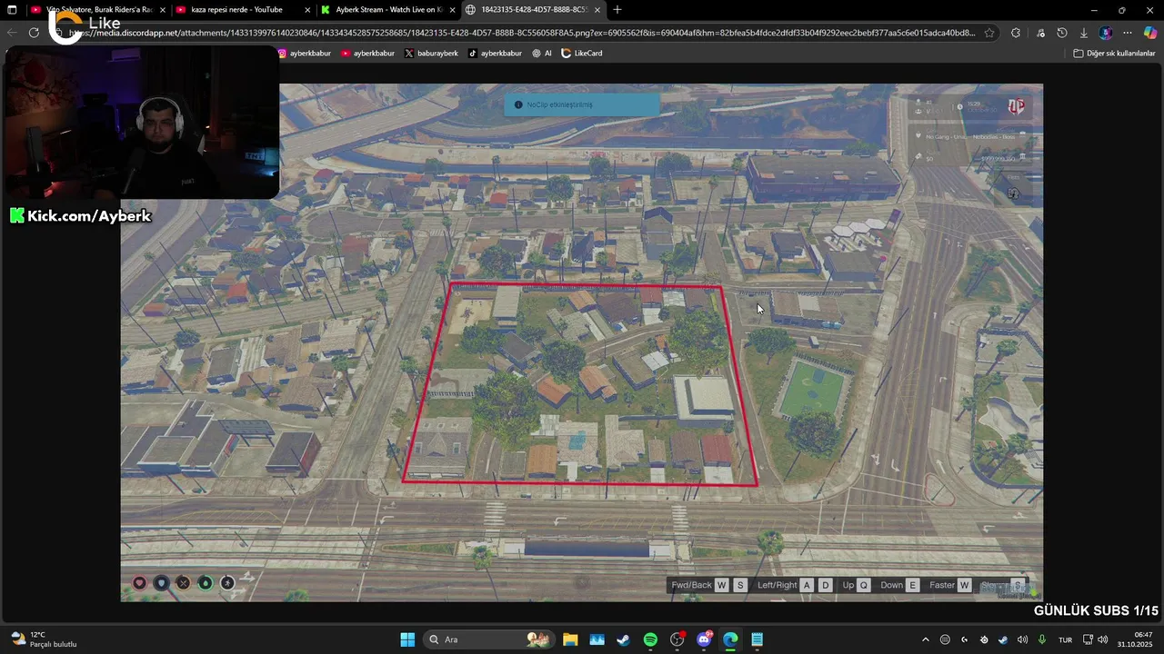Open the AI bookmark
This screenshot has width=1164, height=654.
click(x=542, y=54)
